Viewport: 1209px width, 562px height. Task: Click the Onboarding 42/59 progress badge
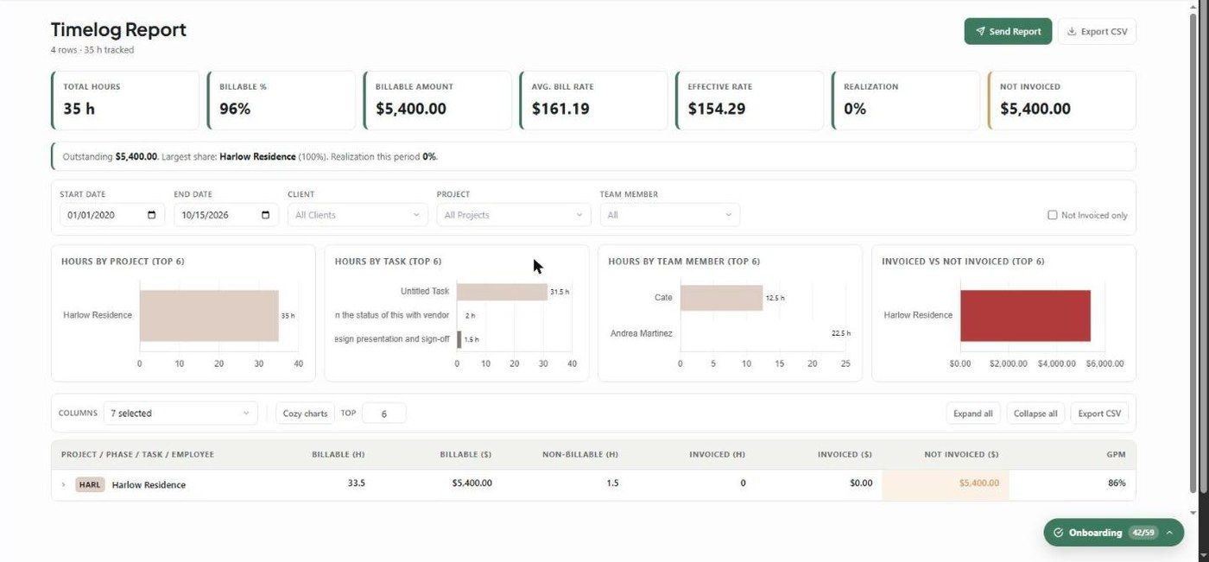point(1143,533)
